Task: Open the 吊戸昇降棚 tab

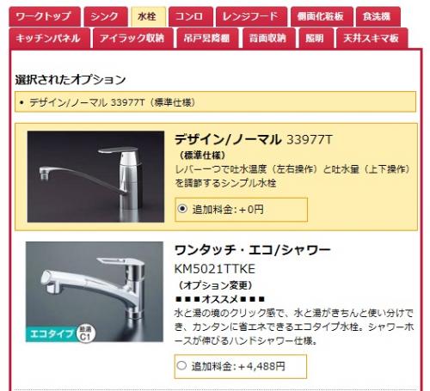Action: (x=207, y=38)
